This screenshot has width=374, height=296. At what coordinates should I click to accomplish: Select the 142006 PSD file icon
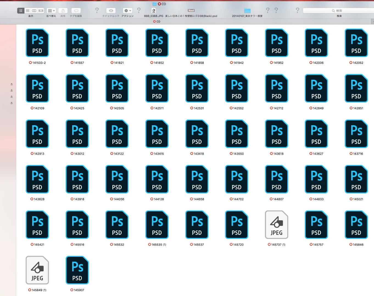click(x=316, y=43)
